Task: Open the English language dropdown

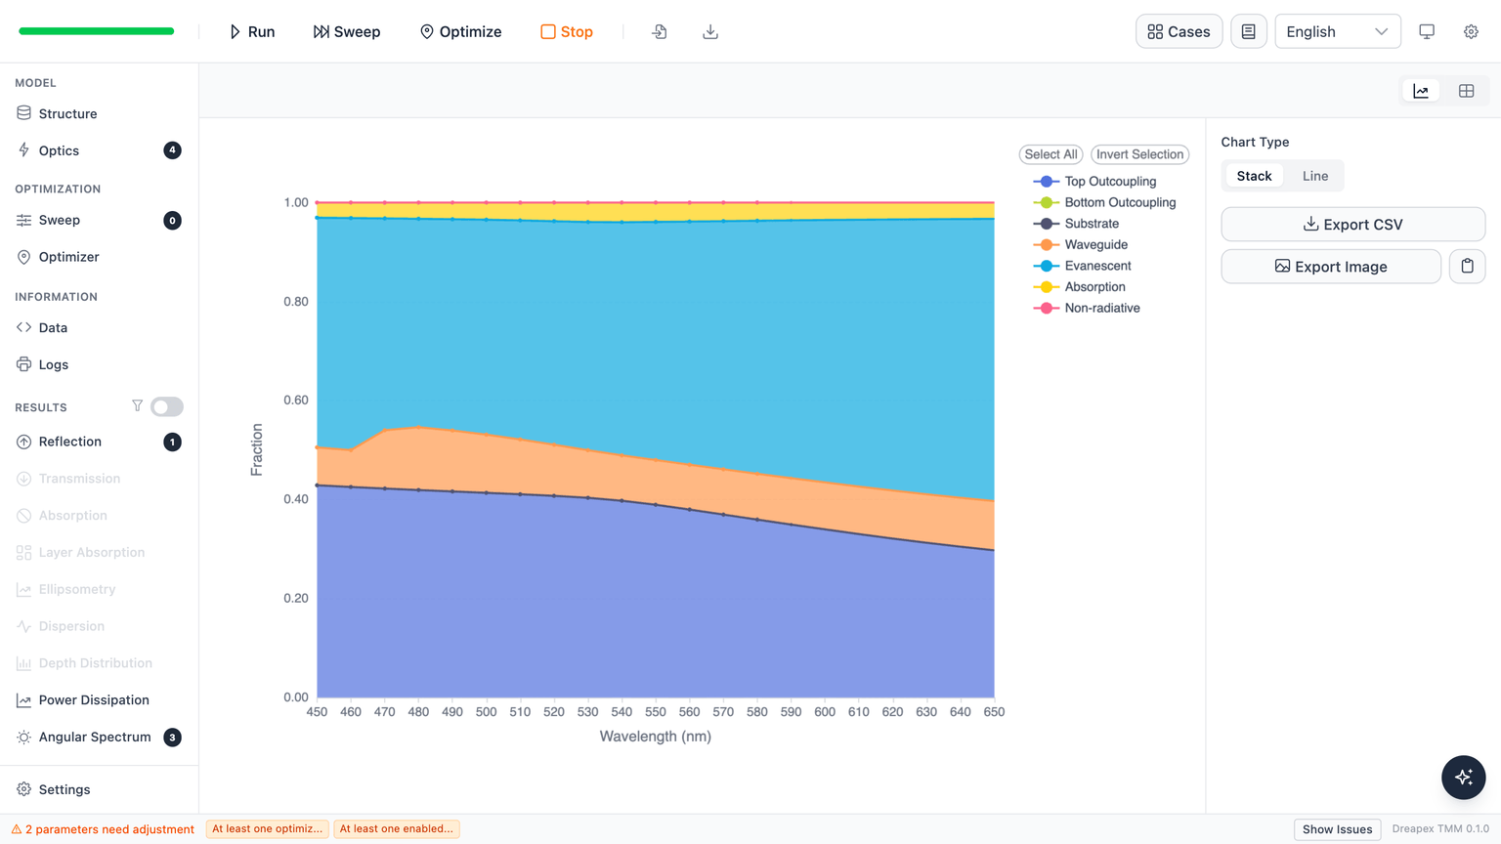Action: pyautogui.click(x=1337, y=31)
